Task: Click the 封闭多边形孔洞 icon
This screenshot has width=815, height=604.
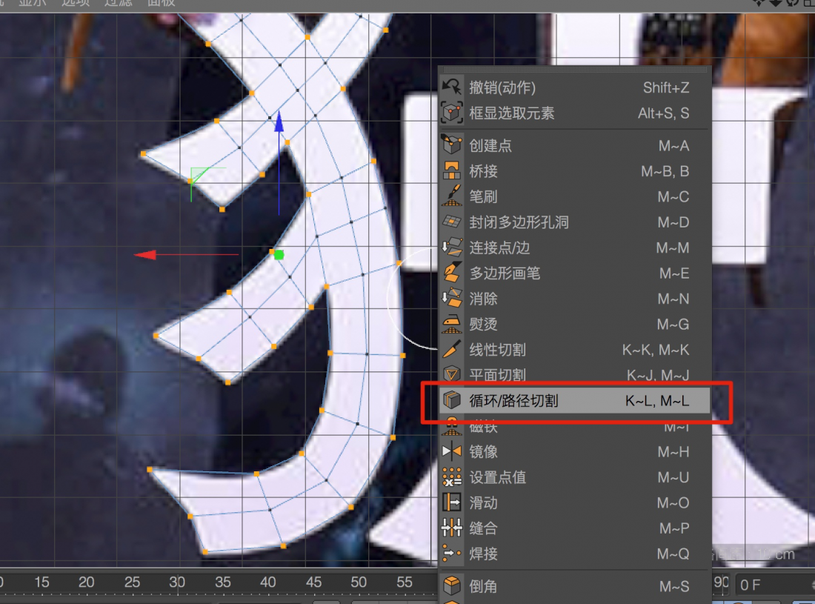Action: pos(451,222)
